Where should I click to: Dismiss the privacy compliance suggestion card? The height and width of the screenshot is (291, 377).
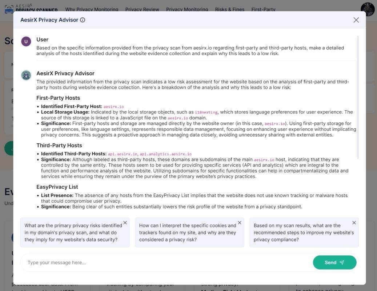[353, 223]
